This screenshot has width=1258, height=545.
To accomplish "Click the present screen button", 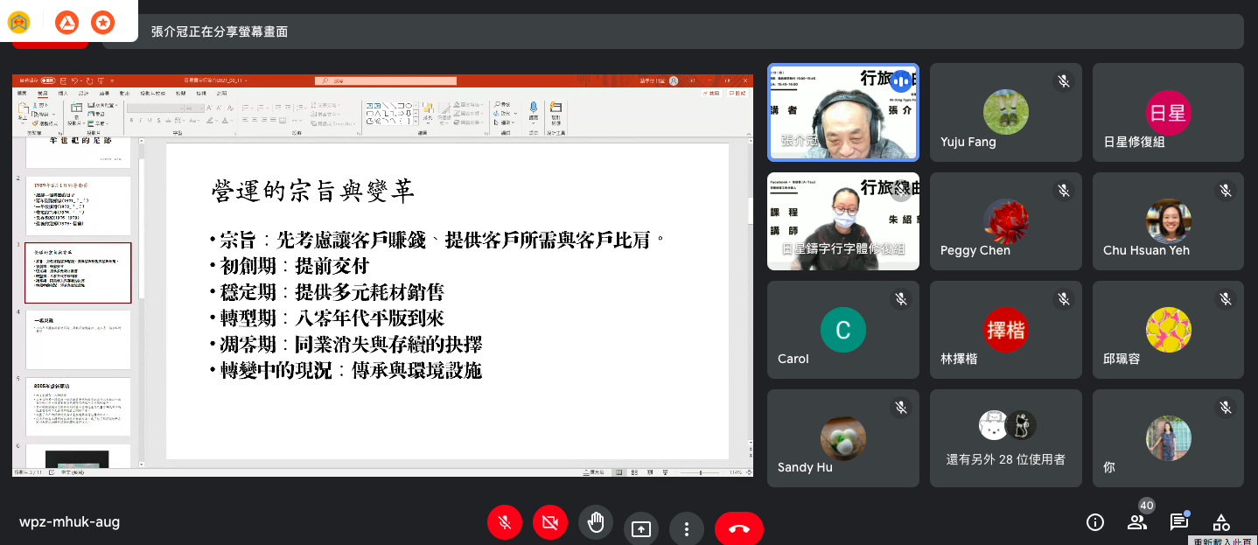I will tap(641, 528).
